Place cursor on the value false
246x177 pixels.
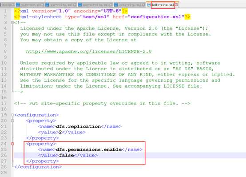point(67,155)
